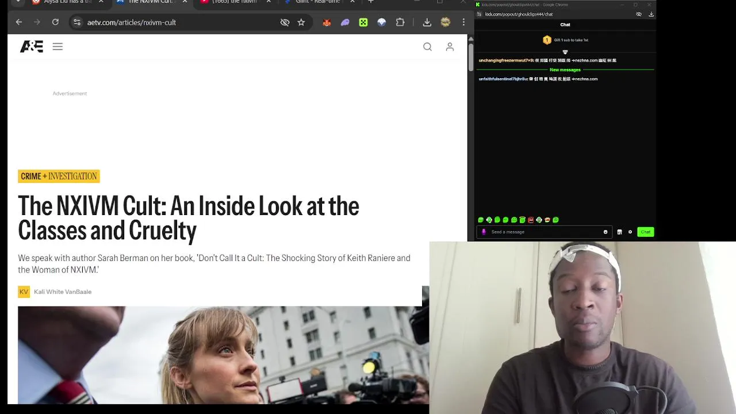Open the Extensions puzzle-piece menu
Screen dimensions: 736x414
tap(400, 22)
